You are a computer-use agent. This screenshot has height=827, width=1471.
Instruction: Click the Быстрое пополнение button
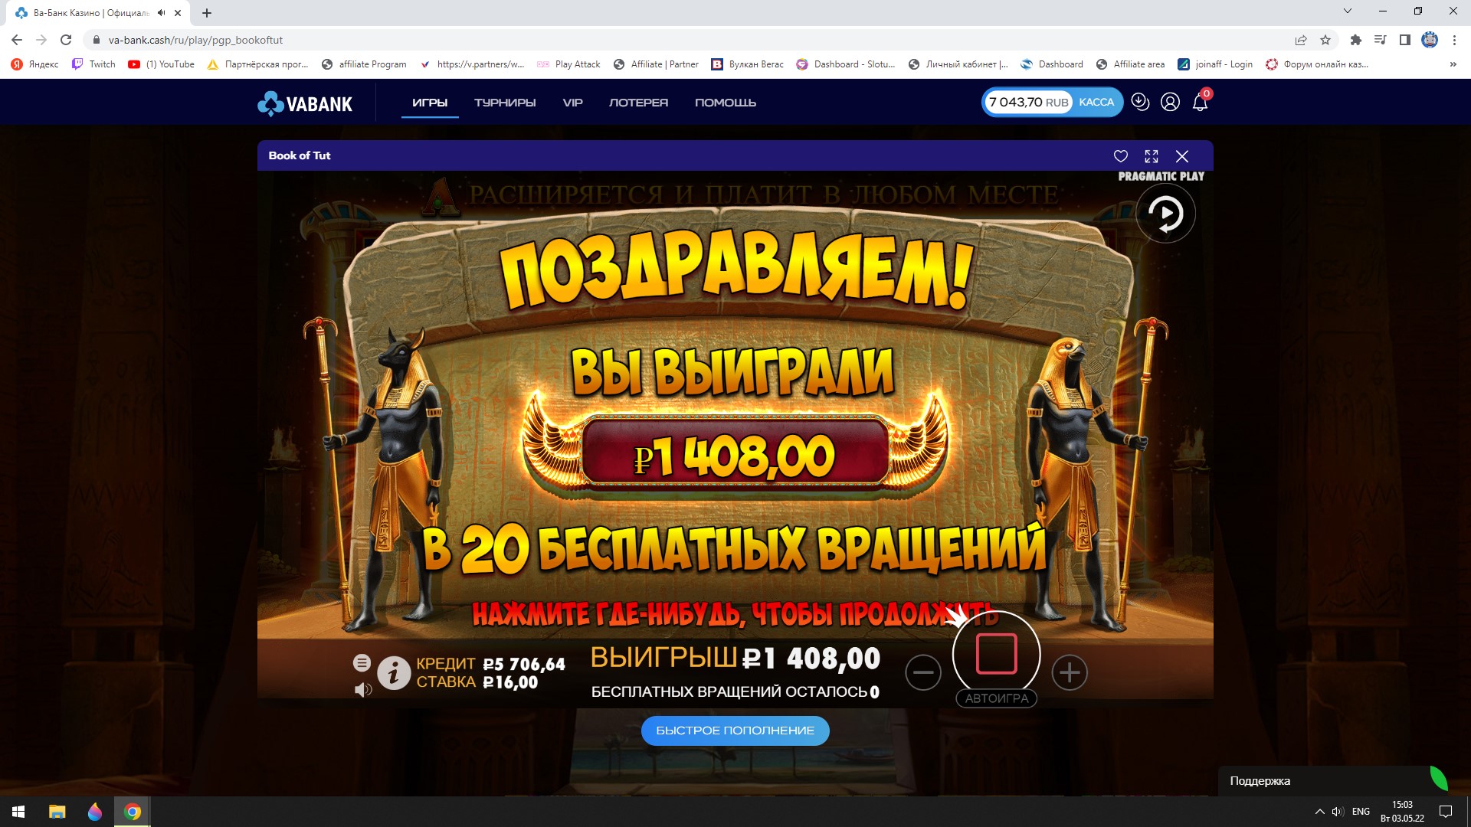(735, 731)
